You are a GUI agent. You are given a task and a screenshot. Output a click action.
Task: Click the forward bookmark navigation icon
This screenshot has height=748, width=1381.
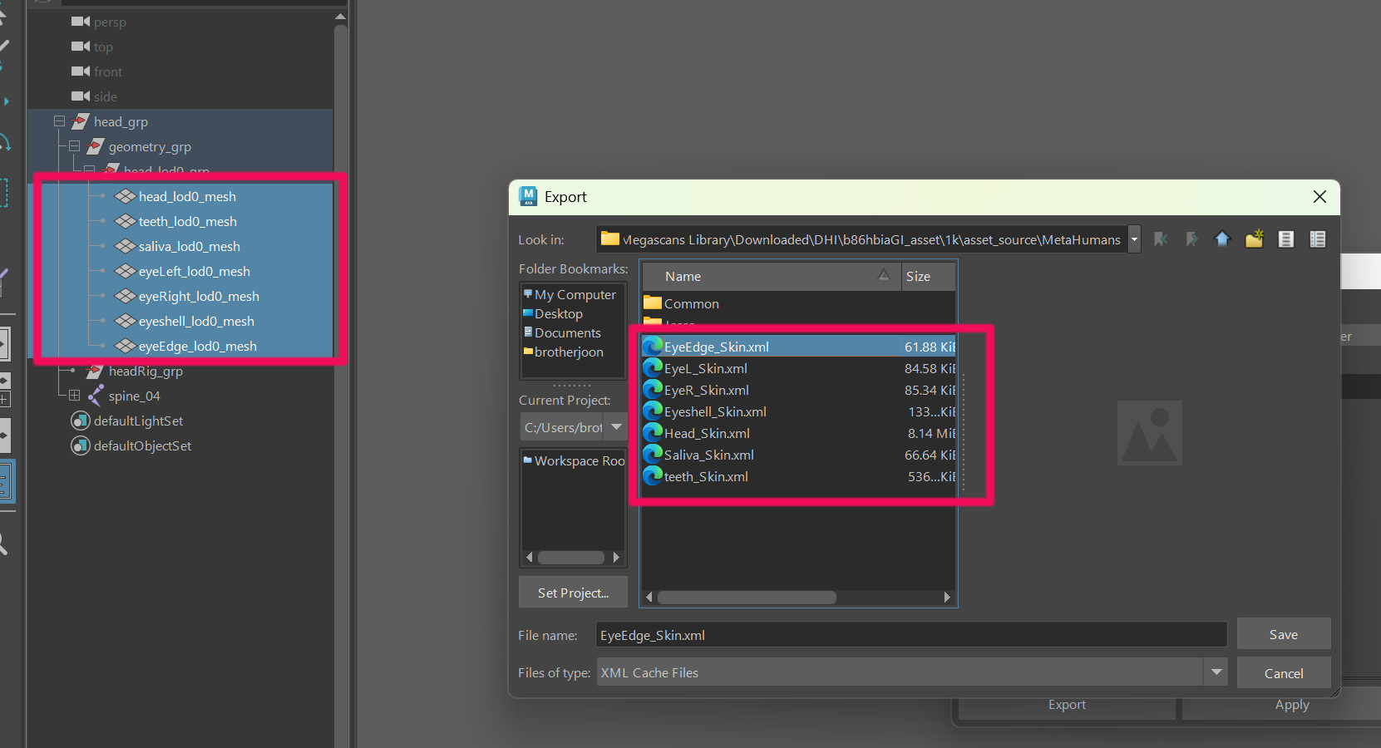coord(1191,239)
